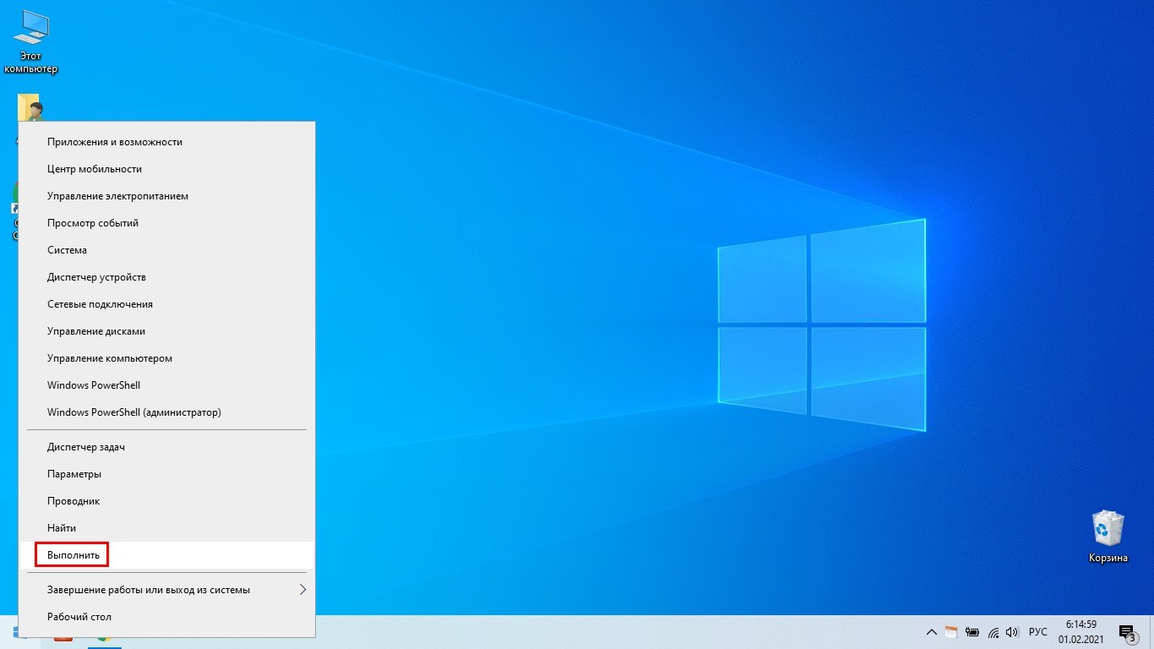Select Управление дисками menu item
1154x649 pixels.
96,331
